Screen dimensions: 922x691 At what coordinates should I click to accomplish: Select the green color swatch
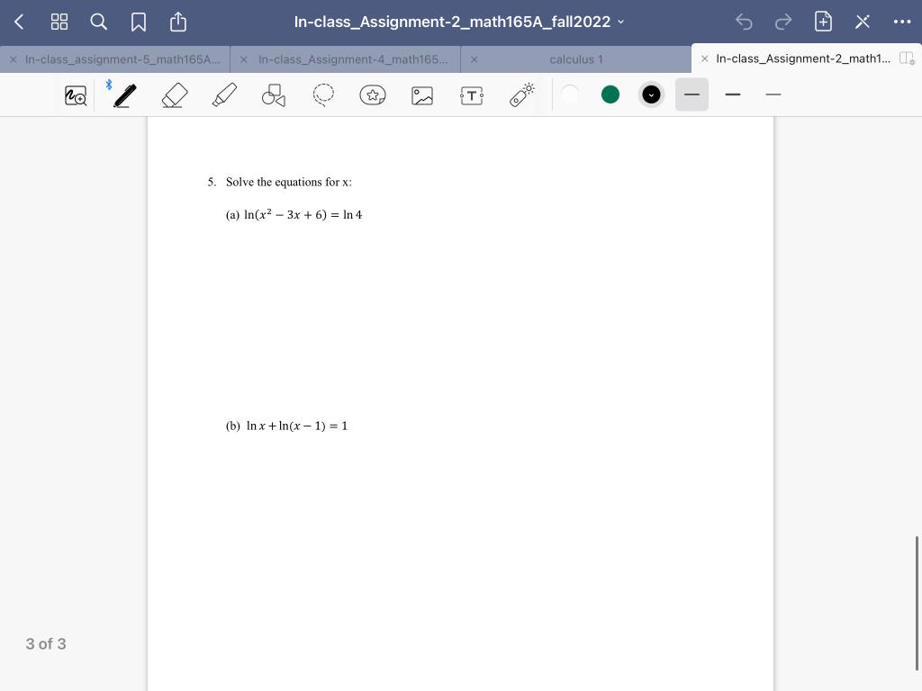[610, 94]
